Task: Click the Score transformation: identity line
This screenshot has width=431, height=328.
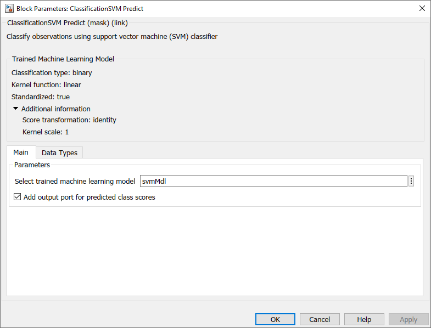Action: (x=69, y=120)
